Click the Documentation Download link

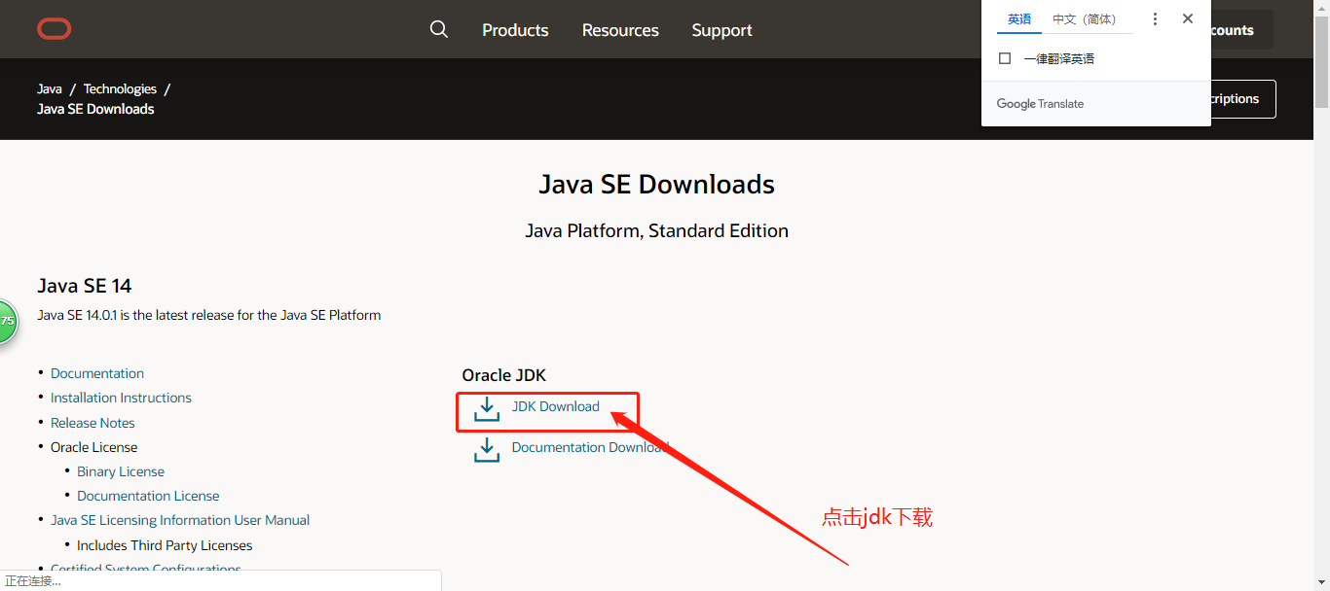pos(590,447)
